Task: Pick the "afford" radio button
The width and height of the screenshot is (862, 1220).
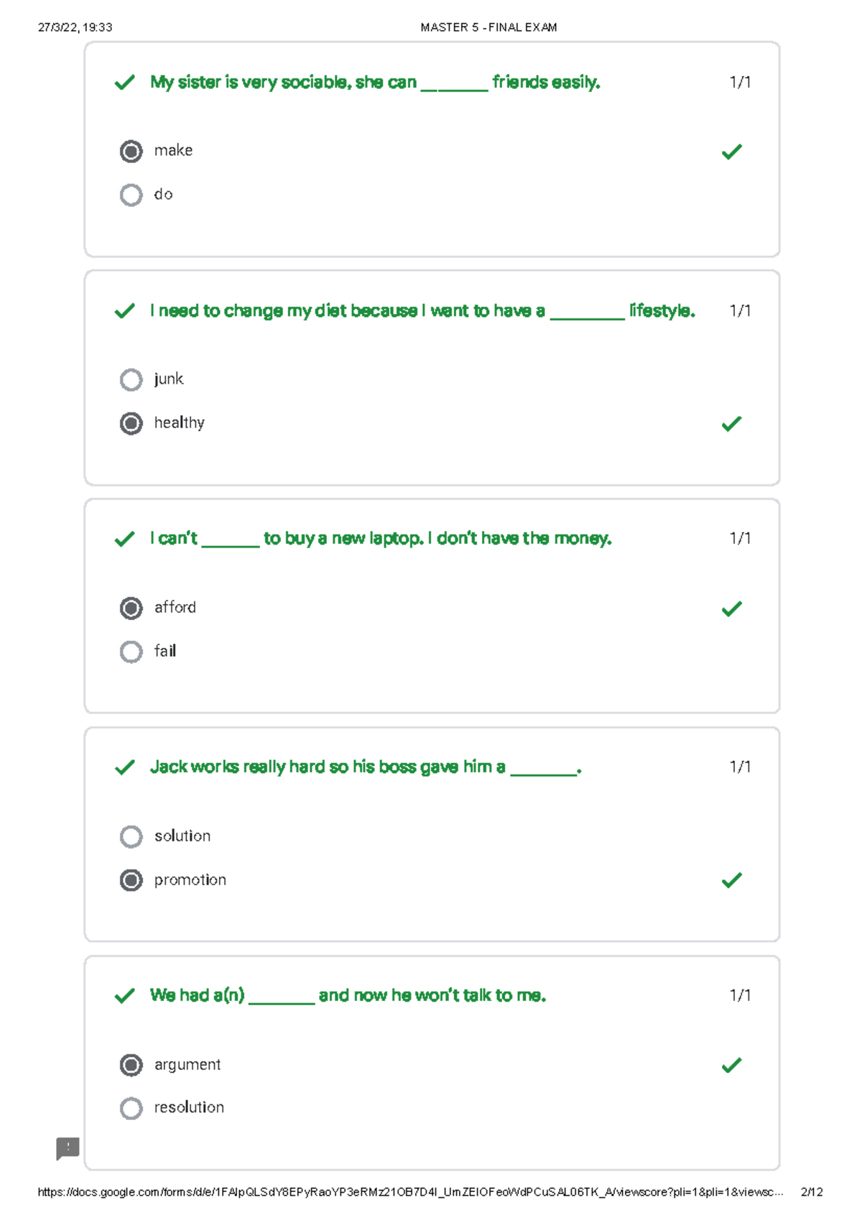Action: pyautogui.click(x=131, y=608)
